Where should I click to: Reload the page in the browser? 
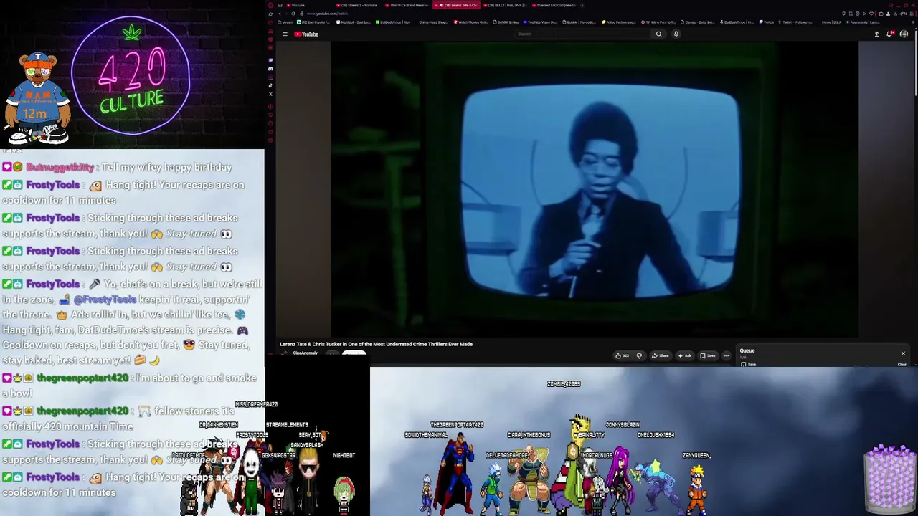(293, 14)
